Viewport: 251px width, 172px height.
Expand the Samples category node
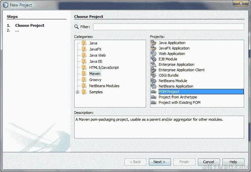77,92
